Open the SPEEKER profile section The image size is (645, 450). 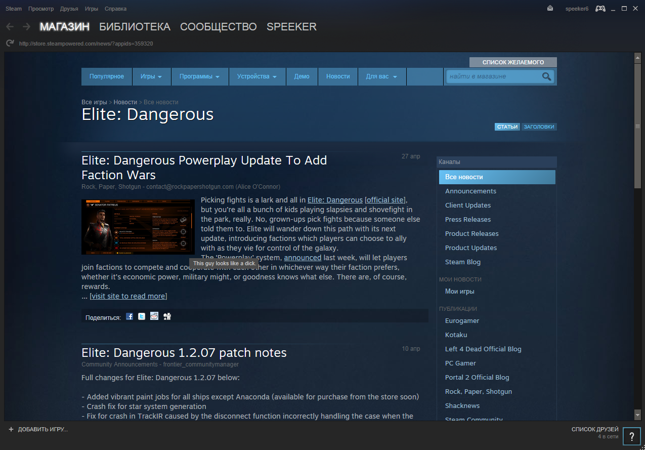click(x=292, y=27)
